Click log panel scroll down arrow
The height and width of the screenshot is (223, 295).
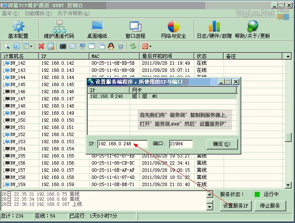click(x=209, y=207)
